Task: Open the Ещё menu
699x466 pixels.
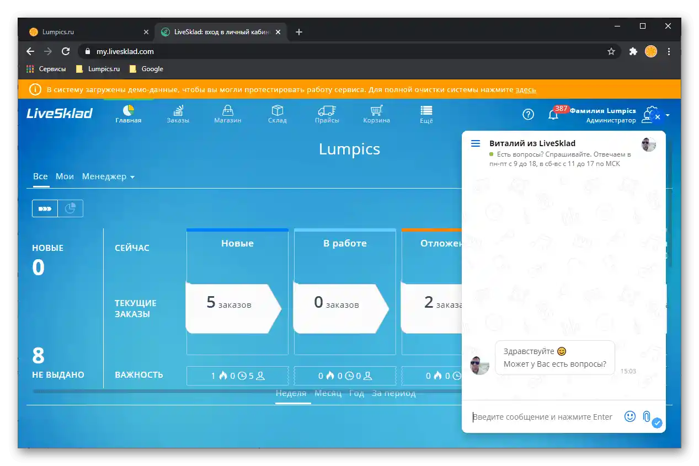Action: coord(426,110)
